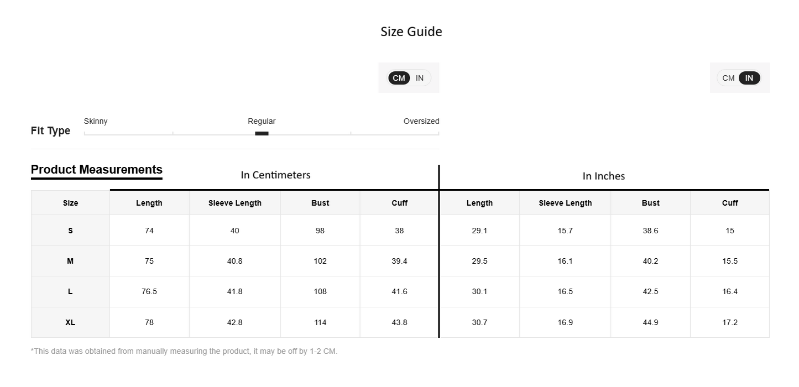Click the 29.1 length value in inches
Viewport: 799px width, 387px height.
tap(479, 231)
